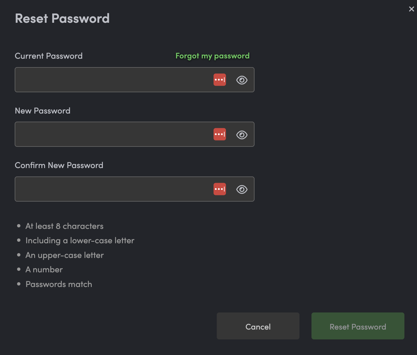Close the Reset Password dialog
This screenshot has height=355, width=417.
411,9
